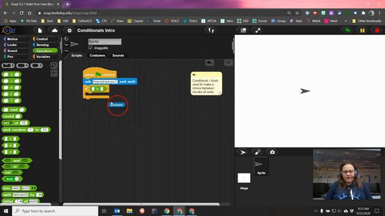Click the or operator block

tap(16, 167)
